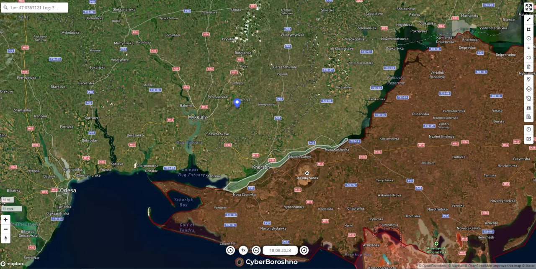Click the trash delete drawings icon
This screenshot has height=269, width=536.
(x=528, y=67)
